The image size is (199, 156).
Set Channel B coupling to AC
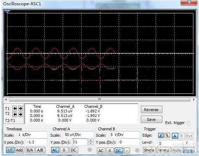click(101, 151)
